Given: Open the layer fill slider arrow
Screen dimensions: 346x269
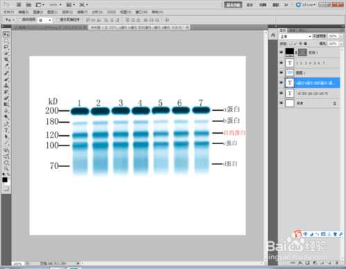Looking at the screenshot, I should pyautogui.click(x=341, y=44).
